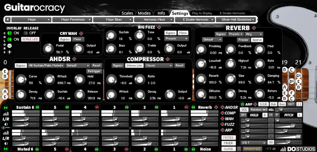
Task: Click the green master M icon above Sustain
Action: click(x=6, y=107)
